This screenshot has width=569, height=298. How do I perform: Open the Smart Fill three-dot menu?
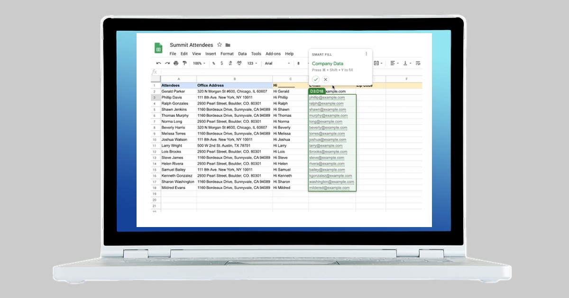[367, 53]
